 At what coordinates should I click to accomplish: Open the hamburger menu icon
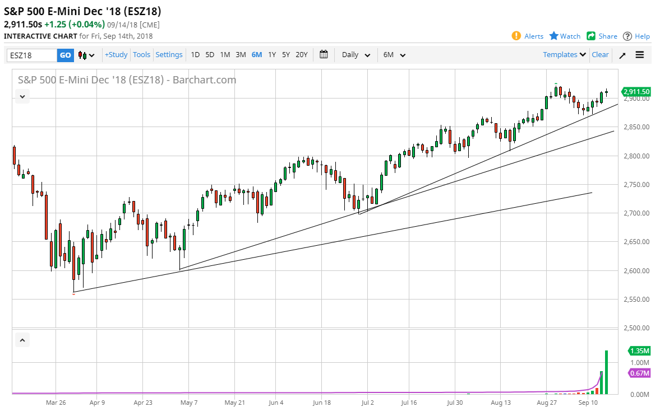point(639,54)
